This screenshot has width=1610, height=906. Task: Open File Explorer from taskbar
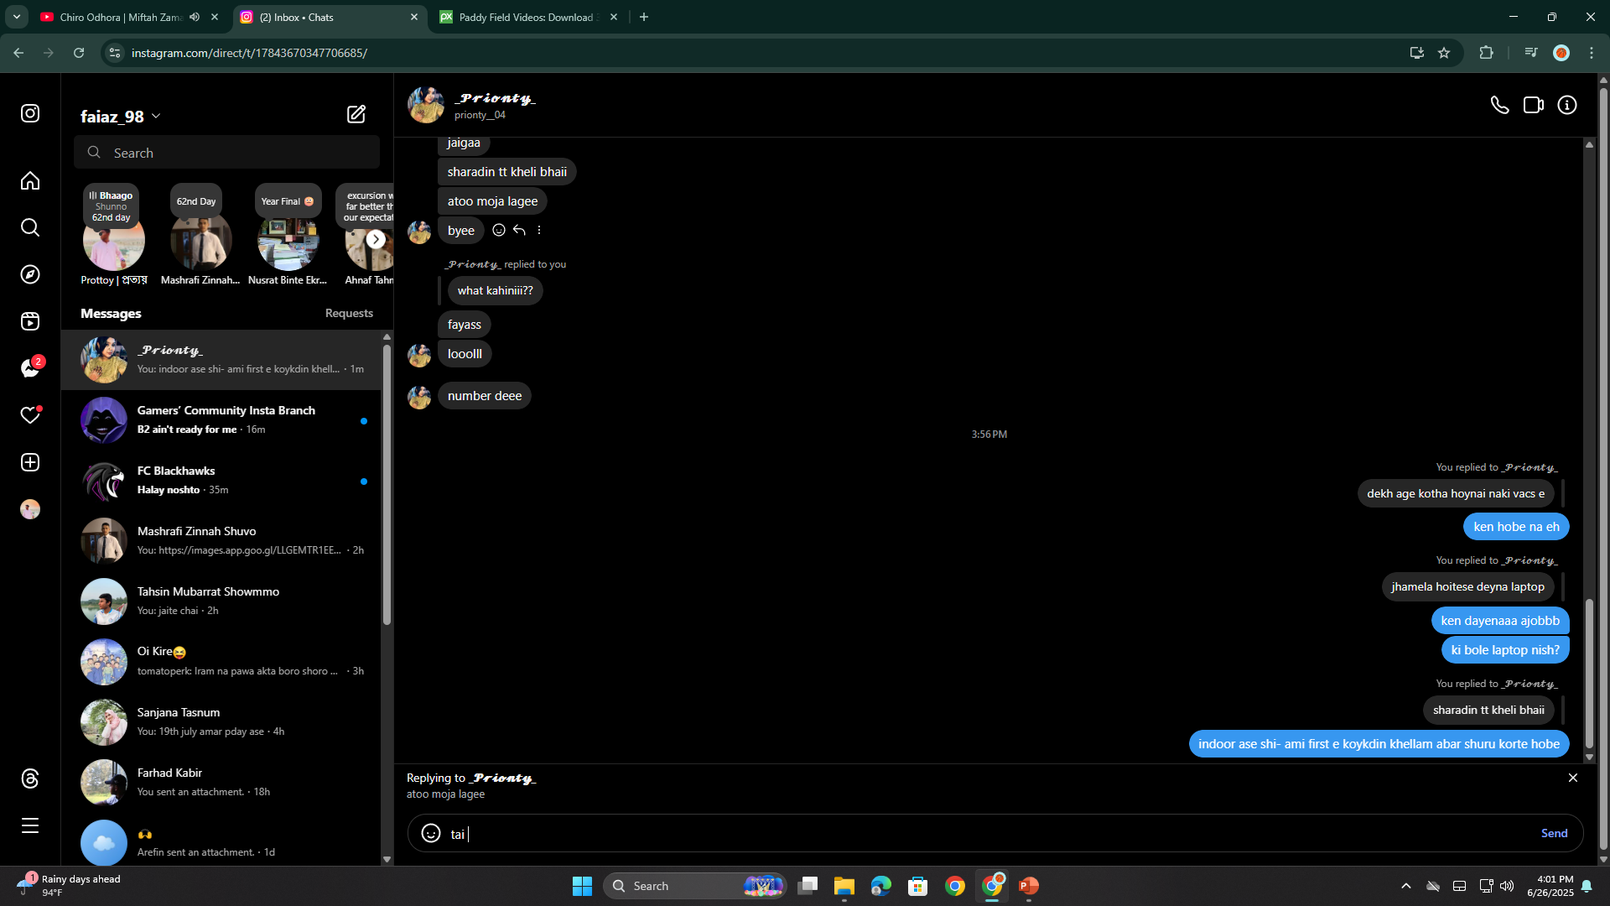[x=844, y=886]
